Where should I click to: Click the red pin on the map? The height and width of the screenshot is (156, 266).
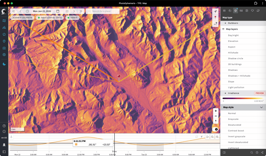coord(119,78)
